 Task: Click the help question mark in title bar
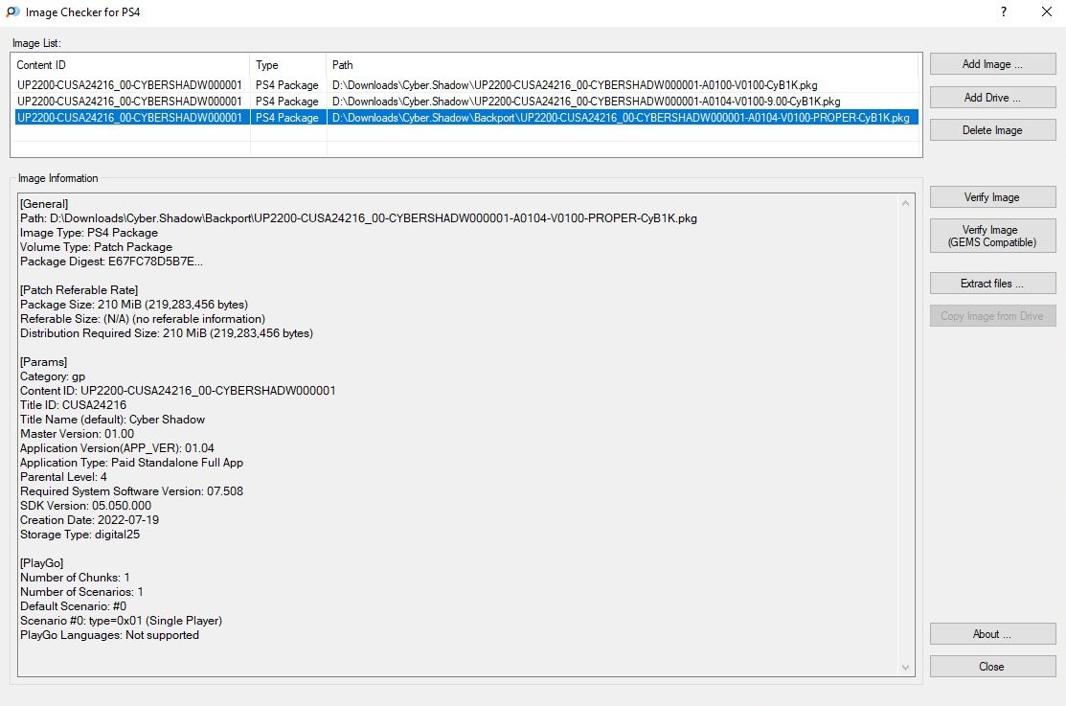pyautogui.click(x=1004, y=11)
